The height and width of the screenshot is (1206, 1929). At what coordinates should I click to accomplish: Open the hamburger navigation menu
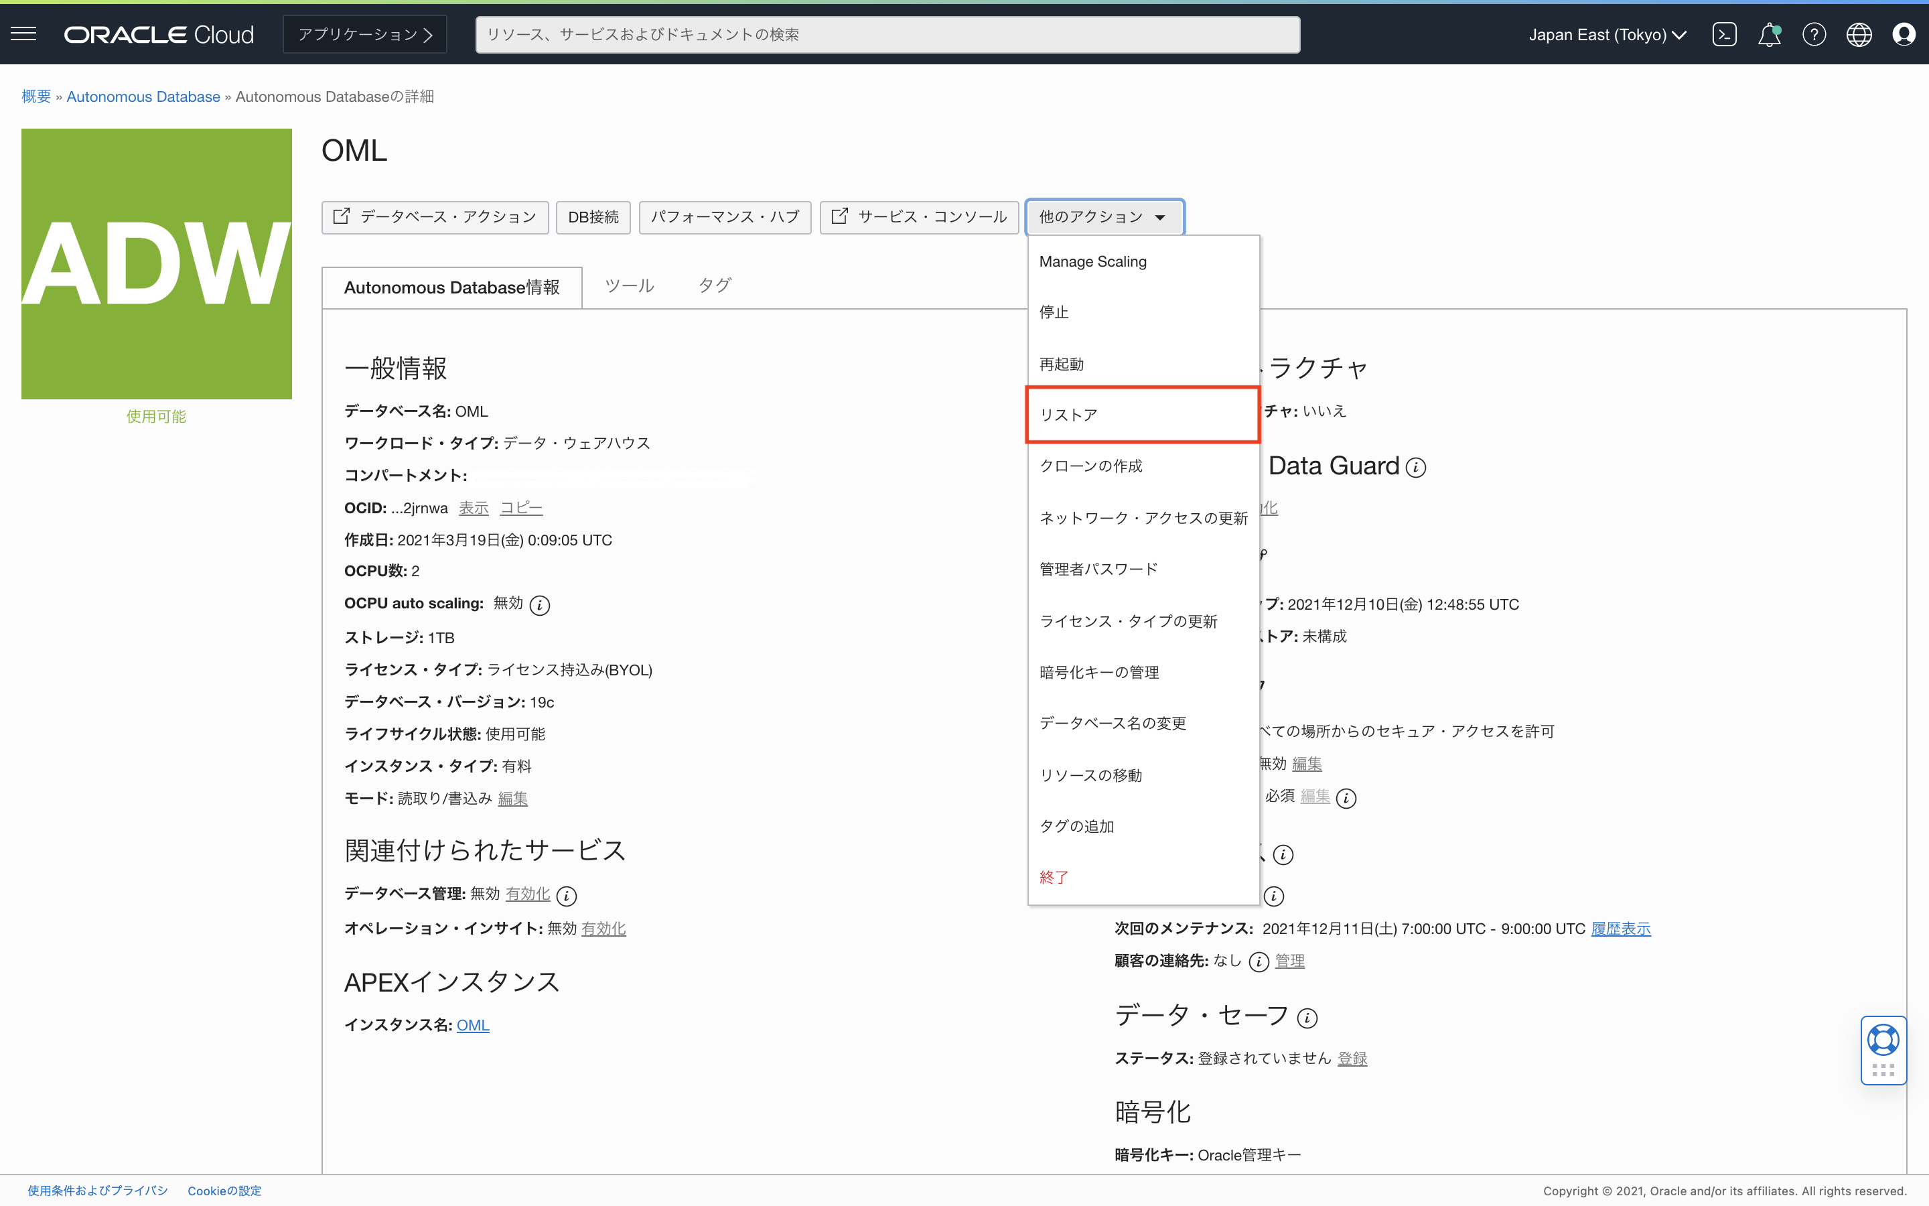tap(24, 33)
